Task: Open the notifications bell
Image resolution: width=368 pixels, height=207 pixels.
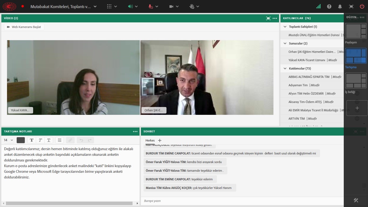Action: pos(340,6)
